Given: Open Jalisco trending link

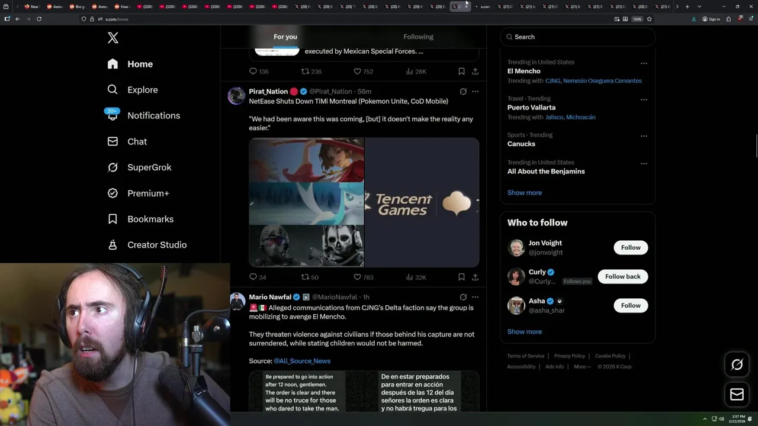Looking at the screenshot, I should coord(554,117).
